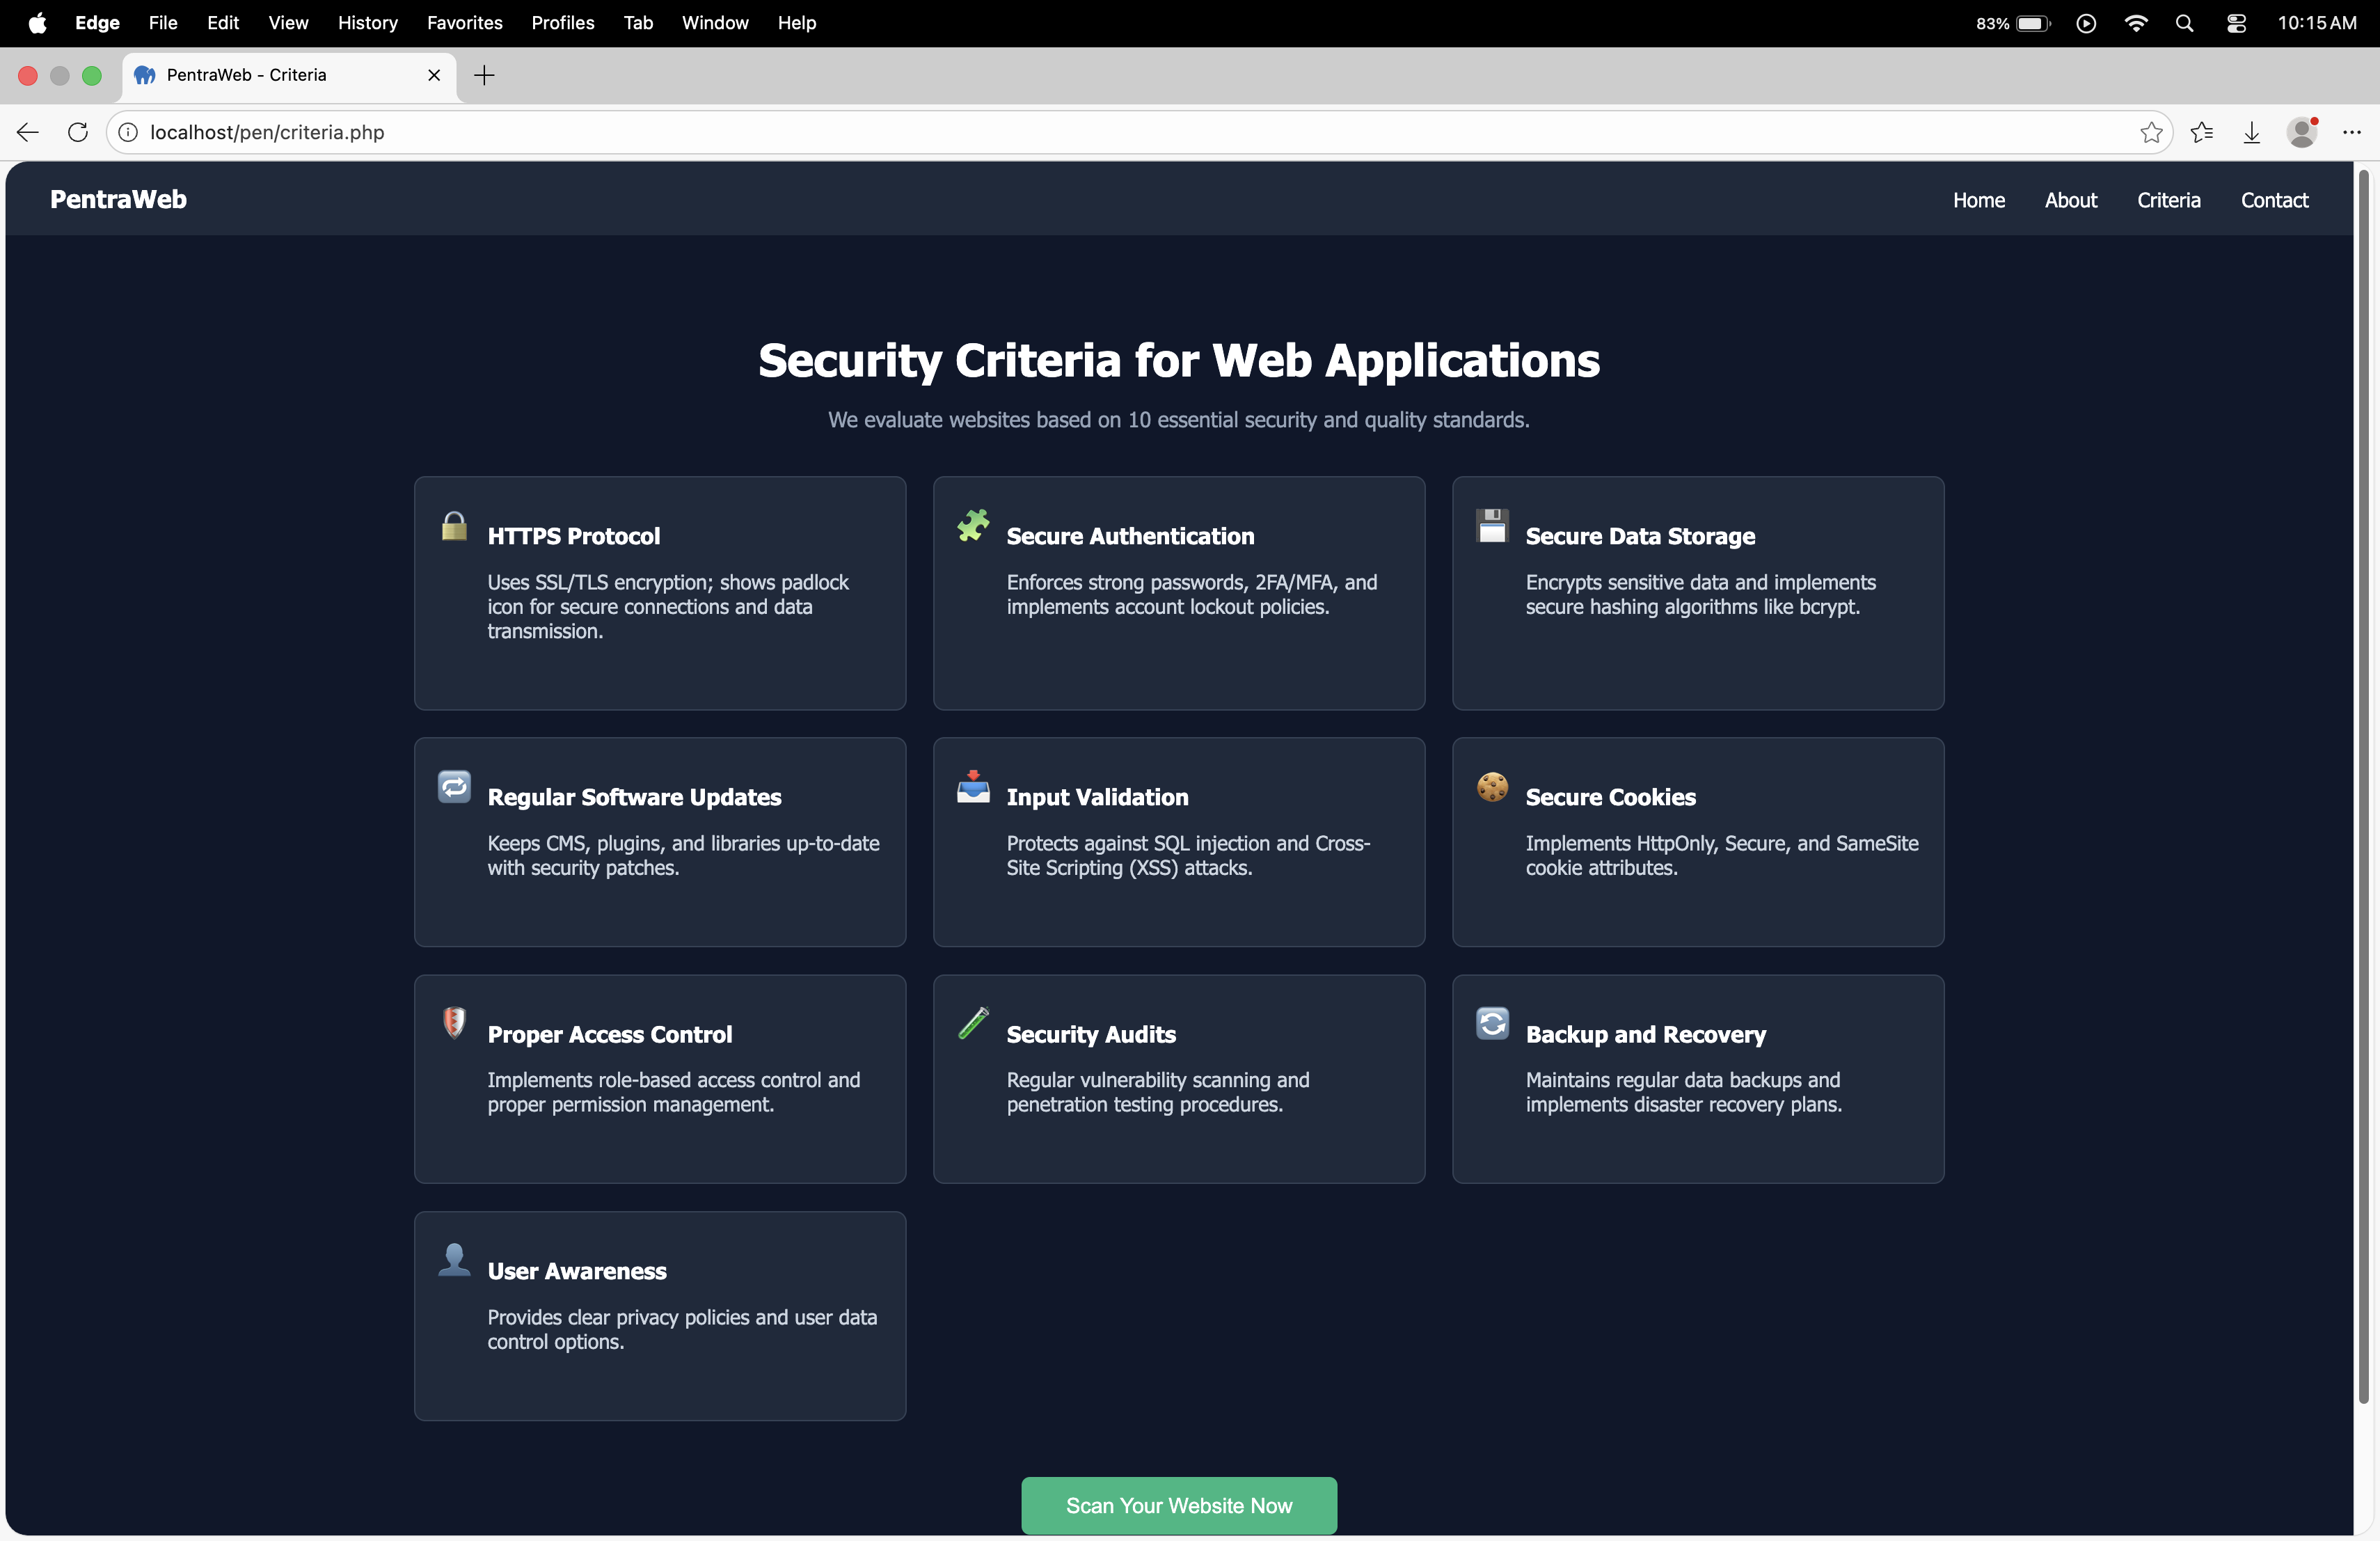The width and height of the screenshot is (2380, 1541).
Task: Navigate to the About page link
Action: pos(2070,200)
